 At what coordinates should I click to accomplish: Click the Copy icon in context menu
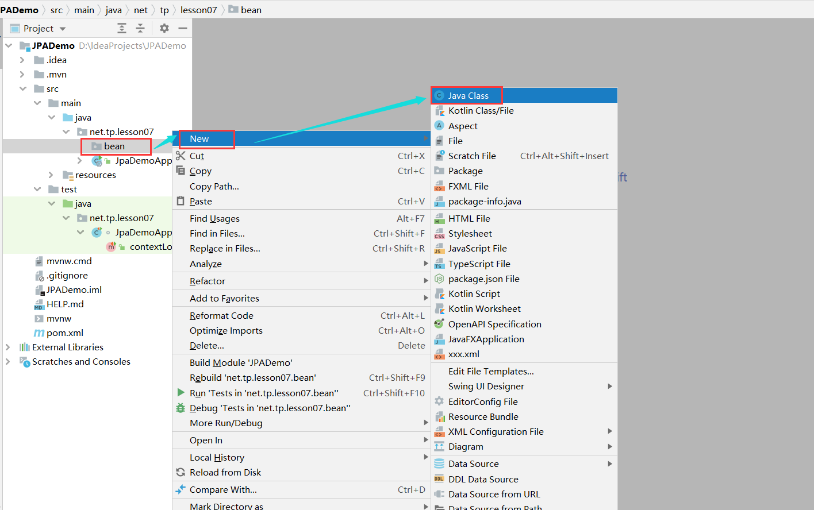click(181, 171)
